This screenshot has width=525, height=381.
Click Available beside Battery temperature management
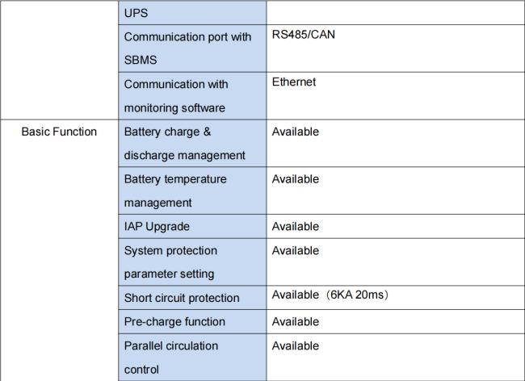coord(296,178)
